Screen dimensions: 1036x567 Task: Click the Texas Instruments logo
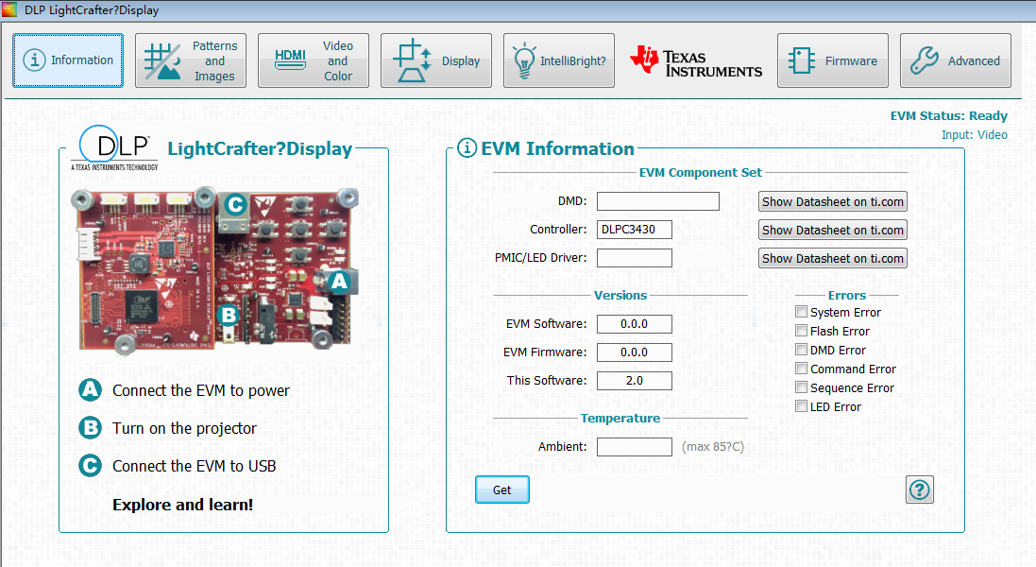(696, 61)
